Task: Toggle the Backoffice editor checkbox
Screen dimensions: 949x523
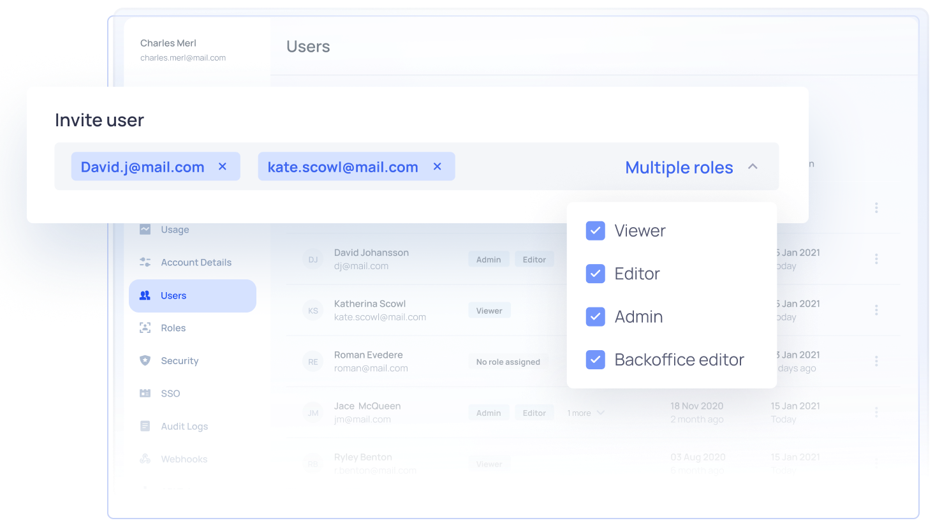Action: (595, 360)
